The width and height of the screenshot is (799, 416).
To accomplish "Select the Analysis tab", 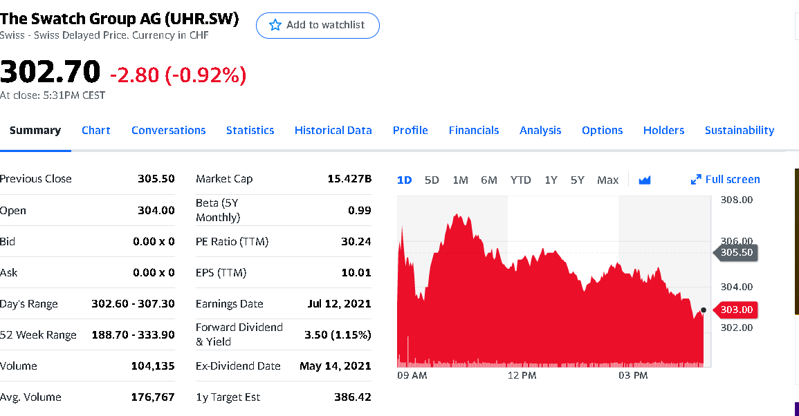I will point(540,131).
